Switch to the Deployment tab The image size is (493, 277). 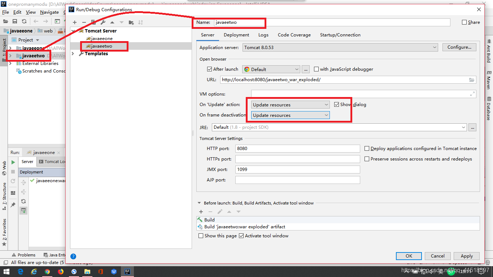click(236, 35)
